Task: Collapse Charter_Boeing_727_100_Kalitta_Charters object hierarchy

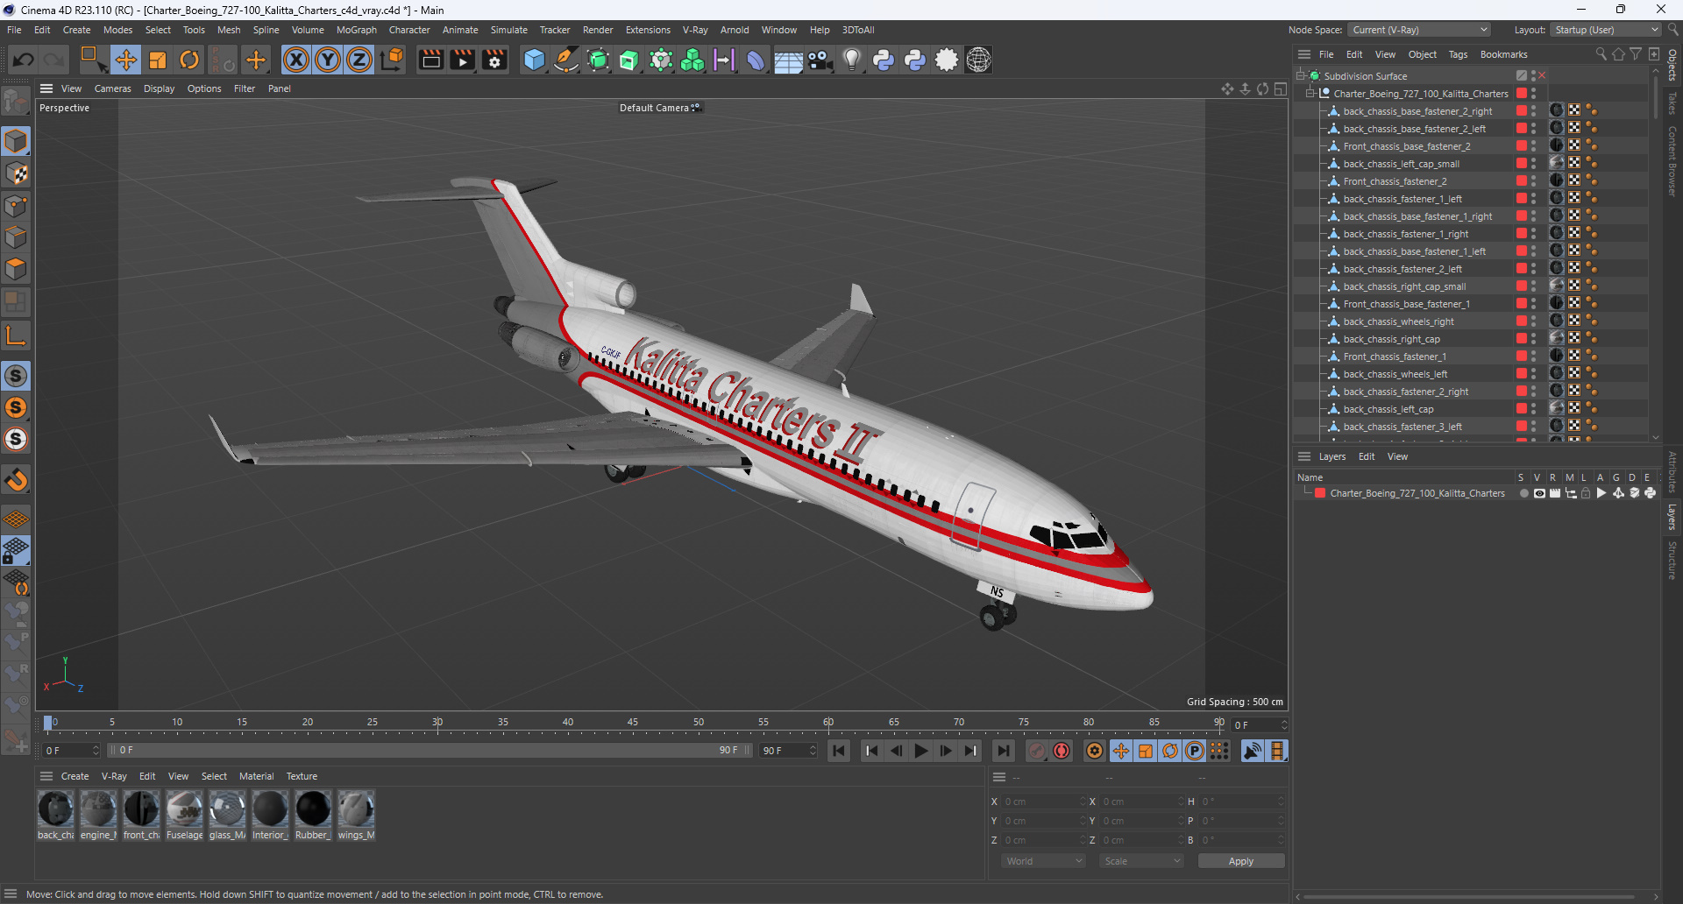Action: pyautogui.click(x=1310, y=94)
